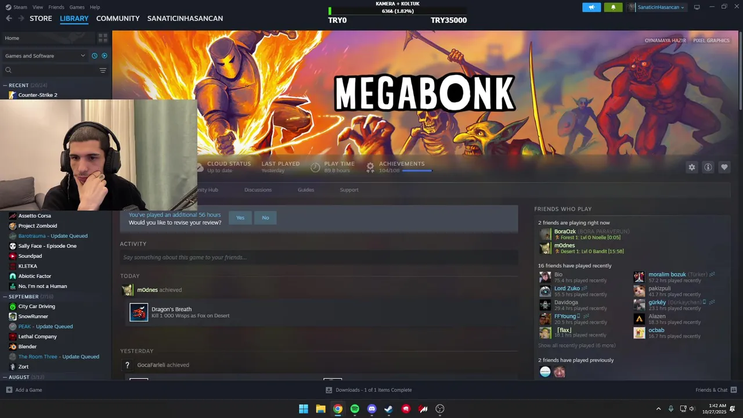This screenshot has height=418, width=743.
Task: Open File Explorer from the taskbar
Action: [320, 409]
